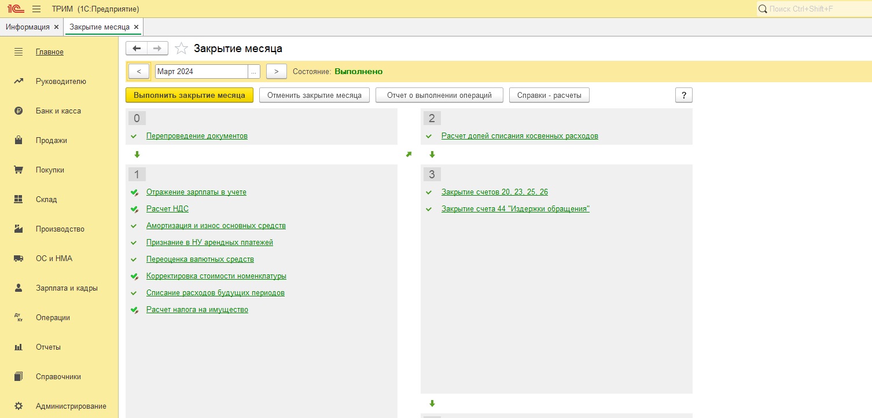Image resolution: width=872 pixels, height=418 pixels.
Task: Click the Главное section list icon
Action: (19, 52)
